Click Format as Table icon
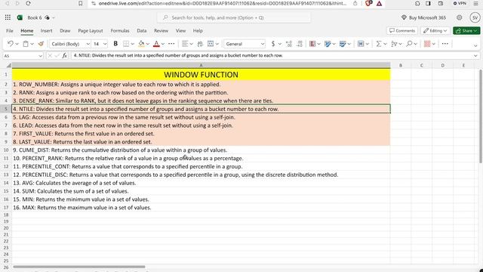This screenshot has height=272, width=483. 328,44
